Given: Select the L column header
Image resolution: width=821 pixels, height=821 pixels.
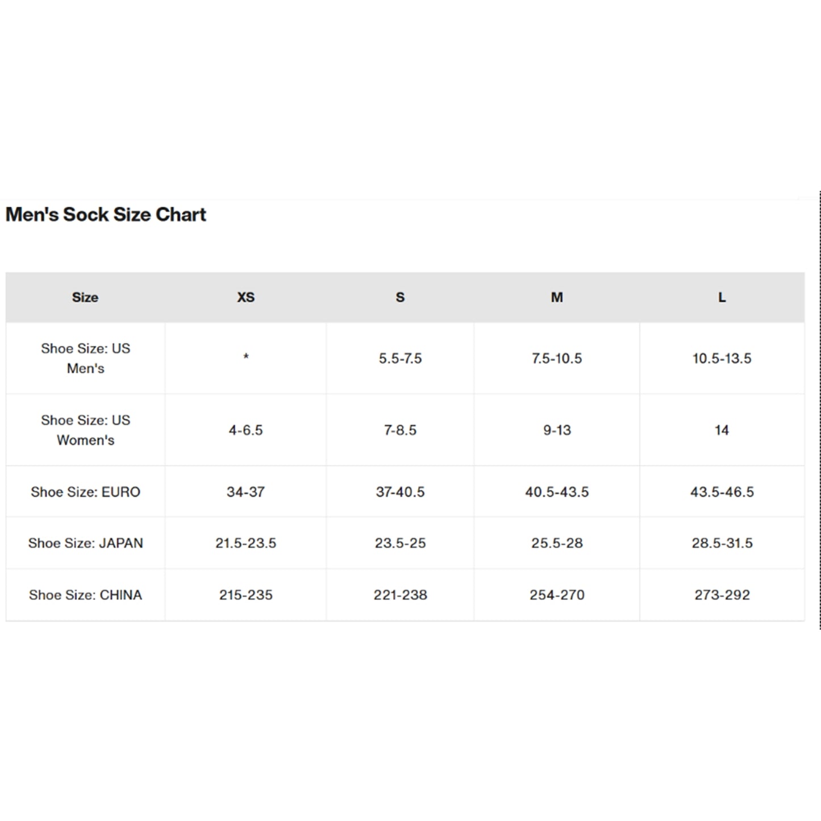Looking at the screenshot, I should tap(722, 297).
